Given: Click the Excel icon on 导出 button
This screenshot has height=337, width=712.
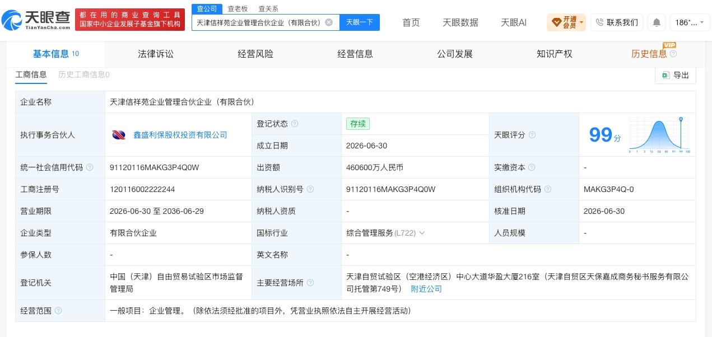Looking at the screenshot, I should tap(666, 75).
